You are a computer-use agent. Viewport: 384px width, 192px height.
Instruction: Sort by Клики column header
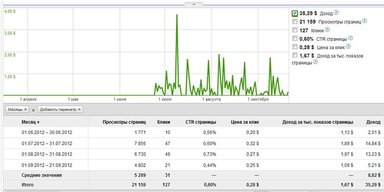164,122
